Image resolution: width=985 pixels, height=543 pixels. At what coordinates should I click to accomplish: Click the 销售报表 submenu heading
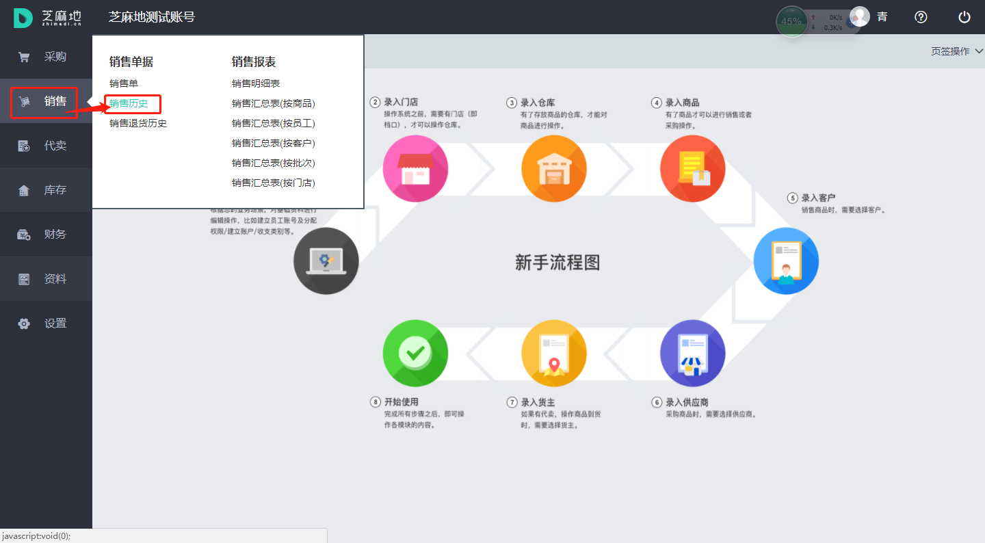tap(254, 62)
